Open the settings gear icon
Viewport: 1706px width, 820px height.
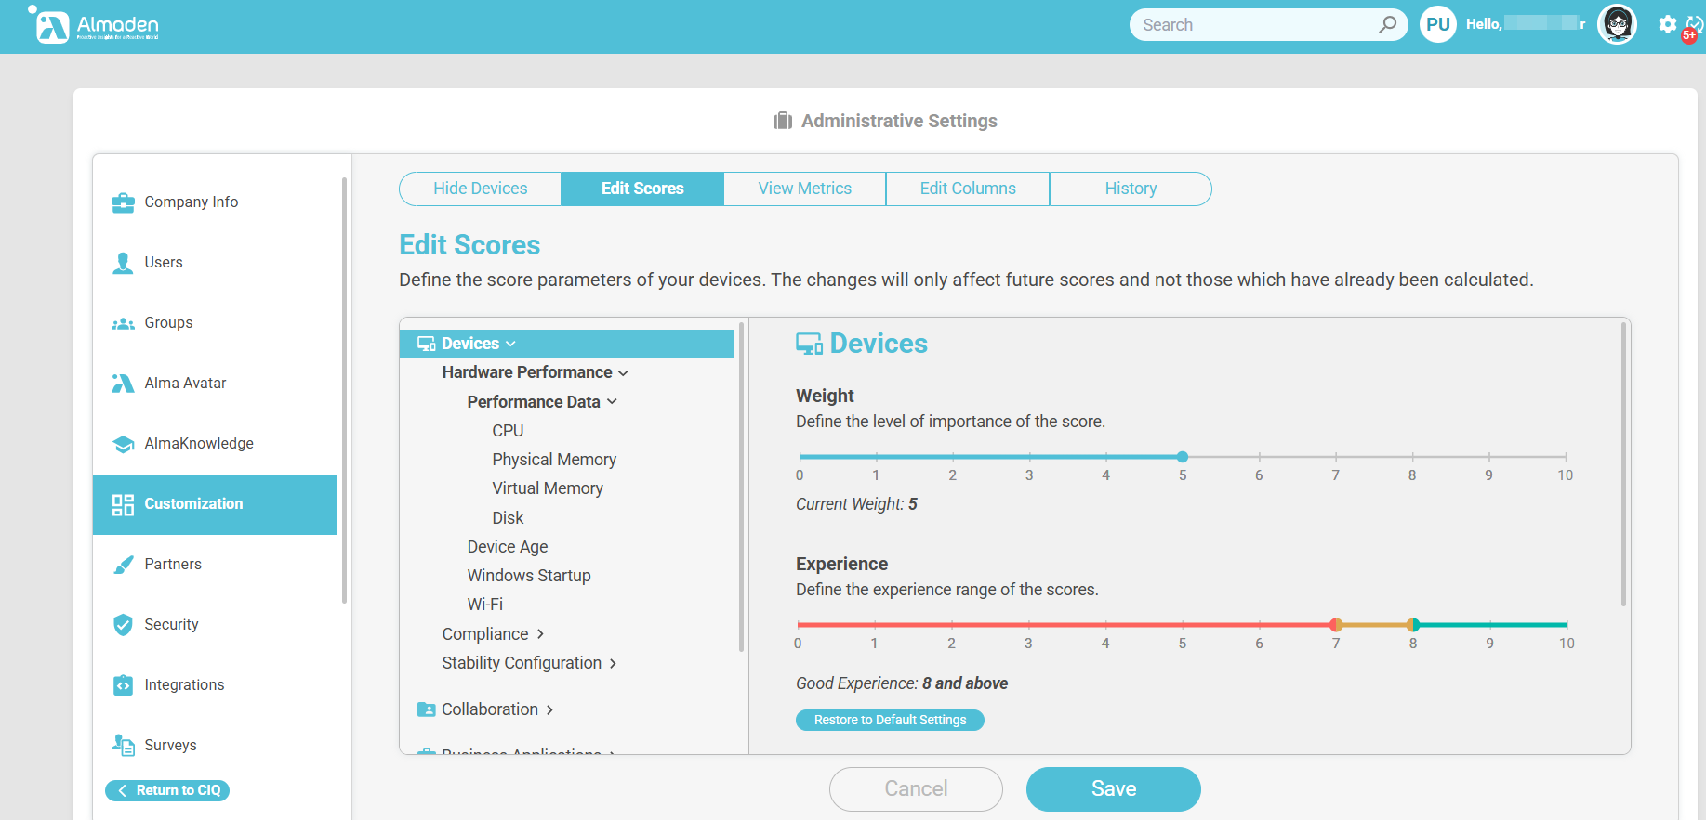pos(1667,24)
